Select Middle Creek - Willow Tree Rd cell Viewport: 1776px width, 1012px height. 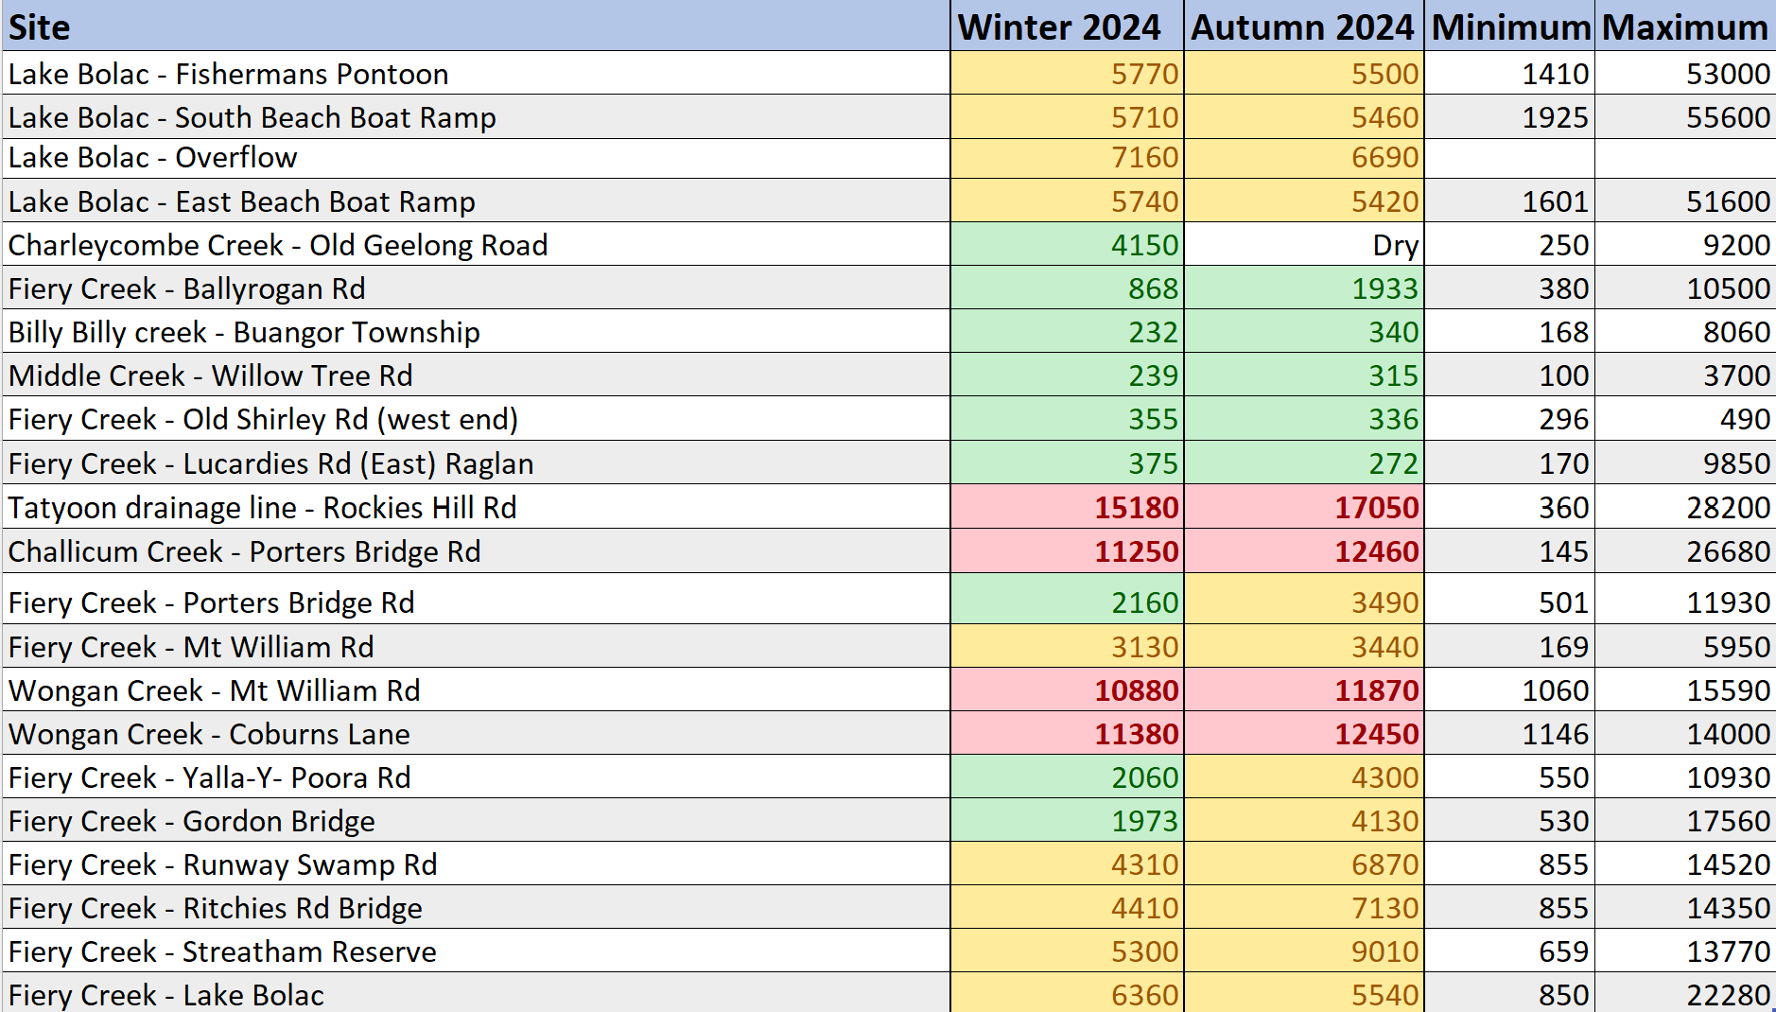(x=476, y=375)
